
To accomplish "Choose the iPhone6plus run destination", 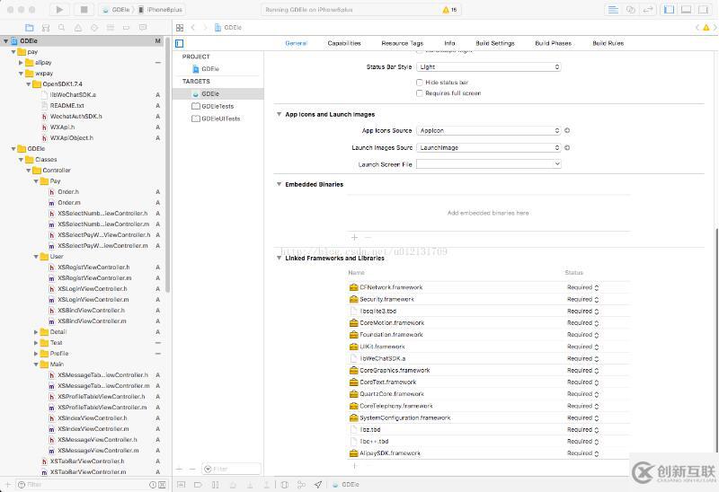I will pos(160,9).
